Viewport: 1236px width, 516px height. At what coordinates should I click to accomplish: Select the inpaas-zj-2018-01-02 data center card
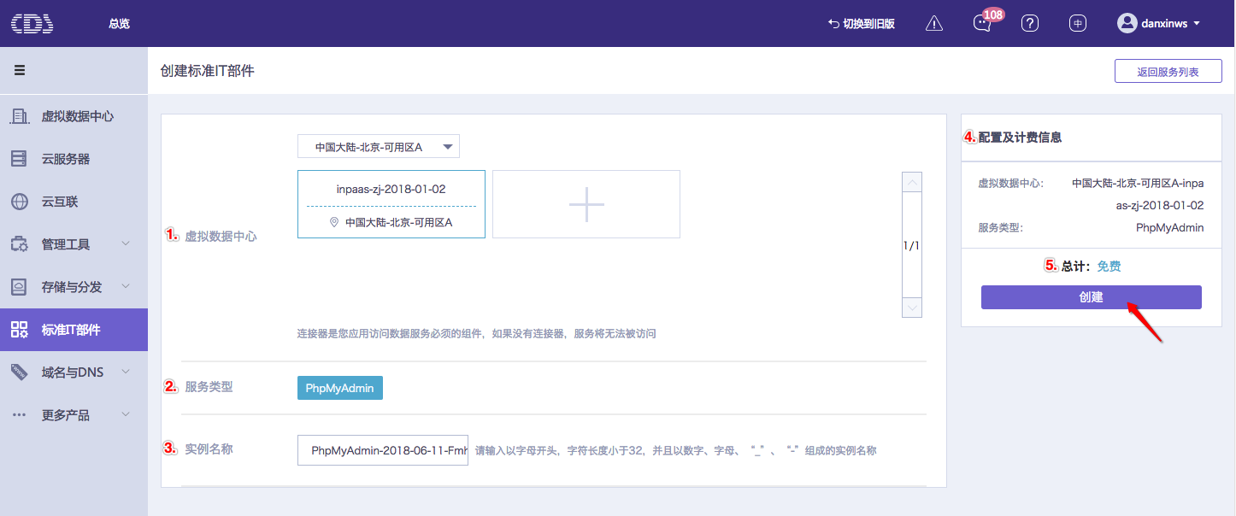(x=391, y=204)
